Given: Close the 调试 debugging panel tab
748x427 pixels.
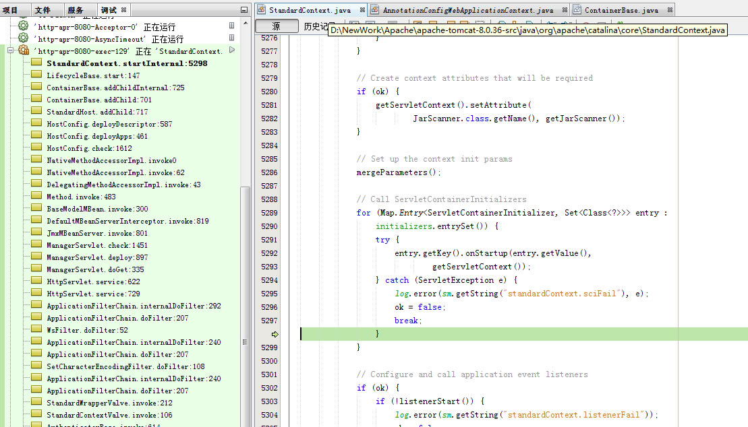Looking at the screenshot, I should coord(123,10).
